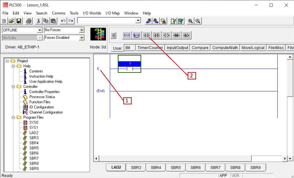Open Controller Properties in project tree
The image size is (294, 178).
pyautogui.click(x=44, y=92)
